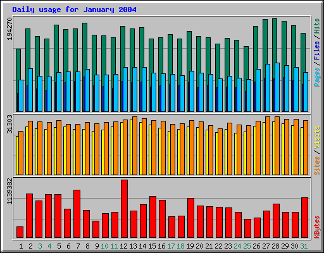The height and width of the screenshot is (253, 324).
Task: Click day 1 on the x-axis
Action: 21,246
